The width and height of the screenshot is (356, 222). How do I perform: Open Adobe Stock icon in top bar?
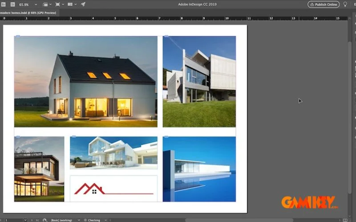pyautogui.click(x=13, y=4)
